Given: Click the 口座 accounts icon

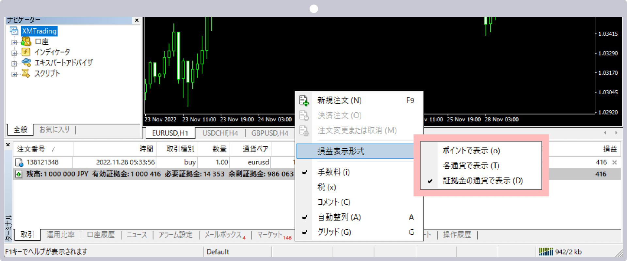Looking at the screenshot, I should click(x=26, y=41).
